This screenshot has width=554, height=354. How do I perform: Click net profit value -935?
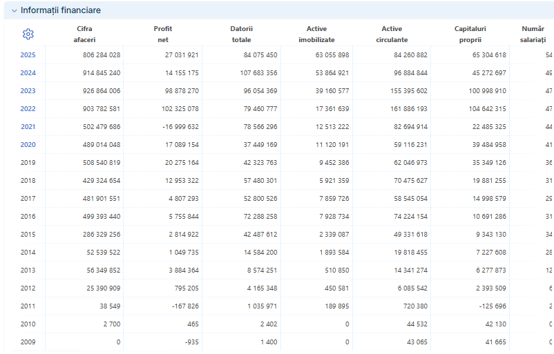click(x=191, y=342)
